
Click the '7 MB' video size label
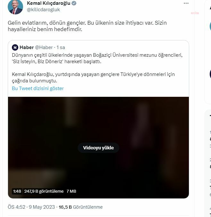pos(71,191)
